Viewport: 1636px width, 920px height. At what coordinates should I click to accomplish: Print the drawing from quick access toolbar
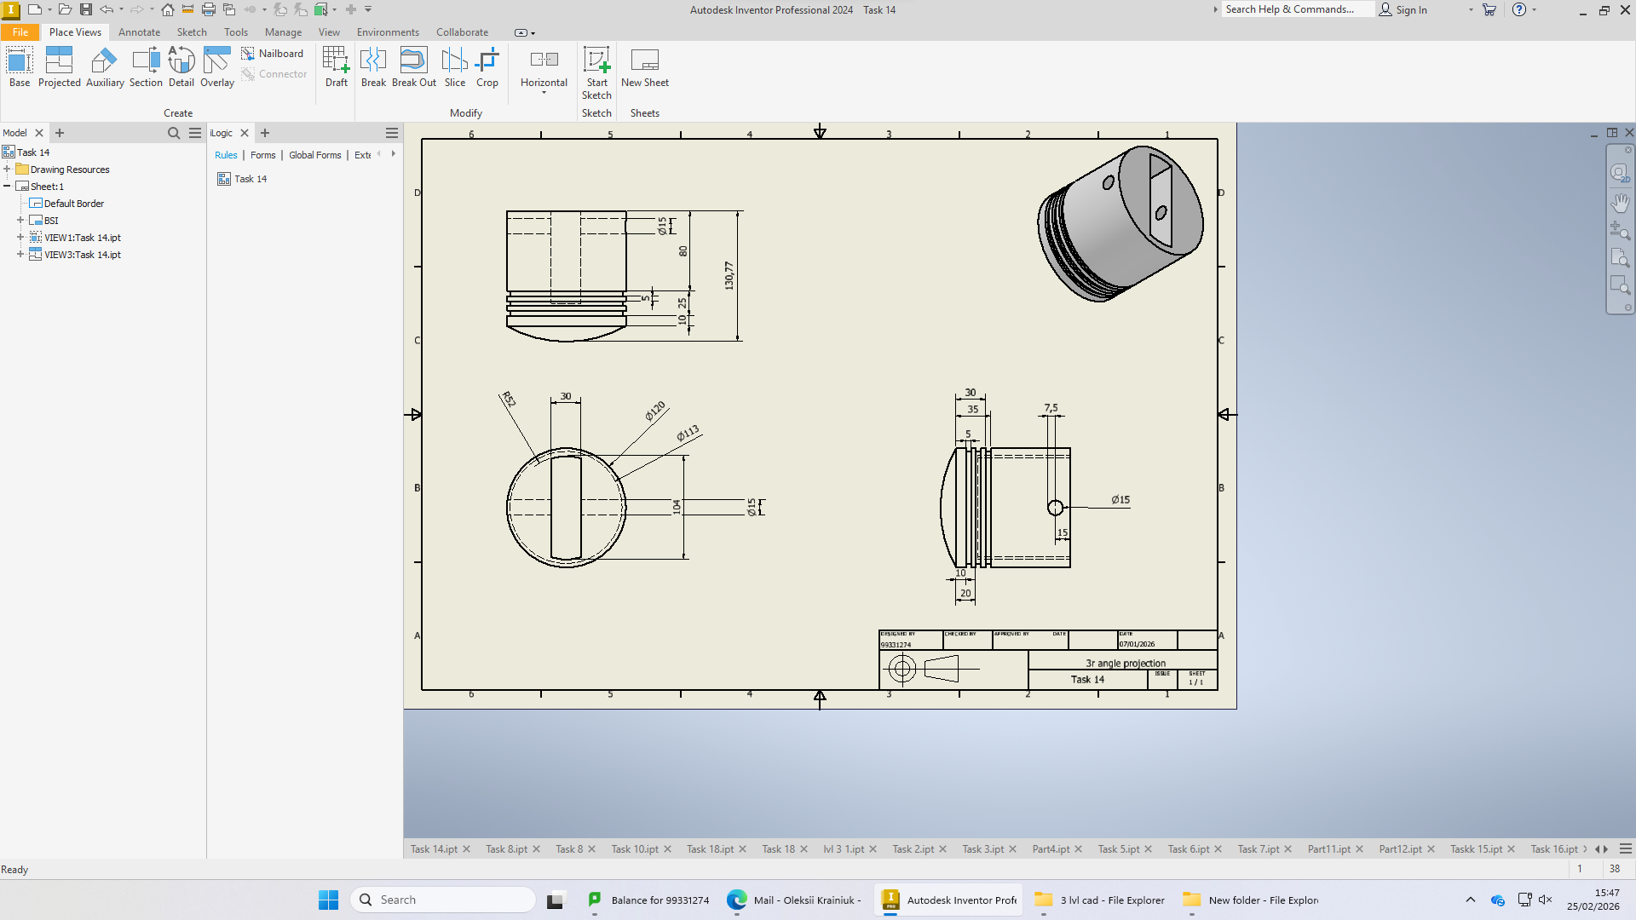(208, 9)
